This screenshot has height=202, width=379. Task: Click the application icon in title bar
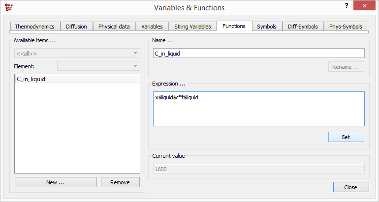[8, 7]
